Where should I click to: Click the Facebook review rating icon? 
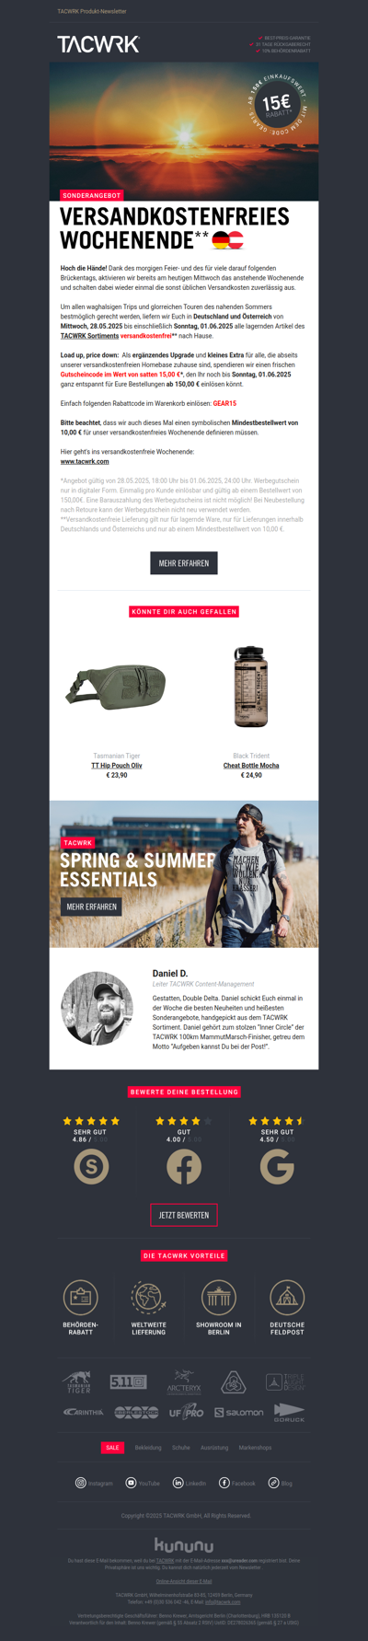(x=184, y=1166)
